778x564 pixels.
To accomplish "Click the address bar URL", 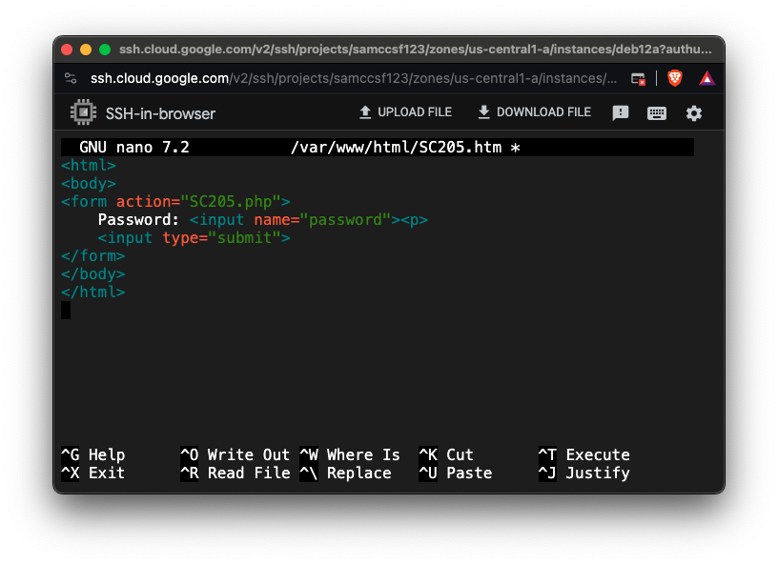I will click(x=353, y=78).
